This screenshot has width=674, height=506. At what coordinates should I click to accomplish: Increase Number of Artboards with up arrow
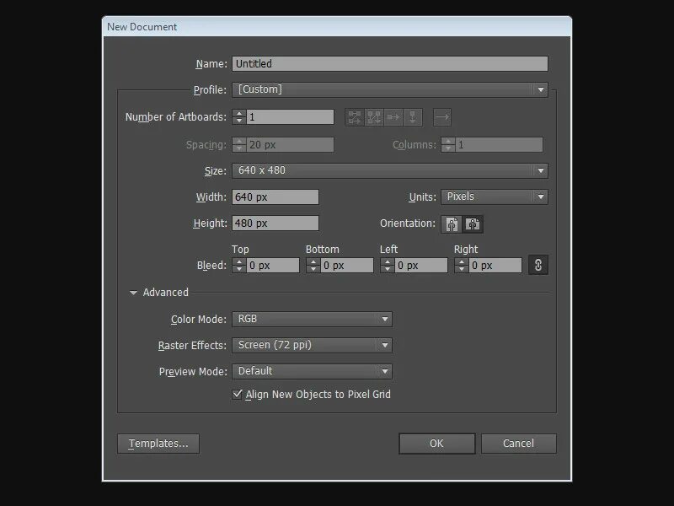[x=239, y=113]
